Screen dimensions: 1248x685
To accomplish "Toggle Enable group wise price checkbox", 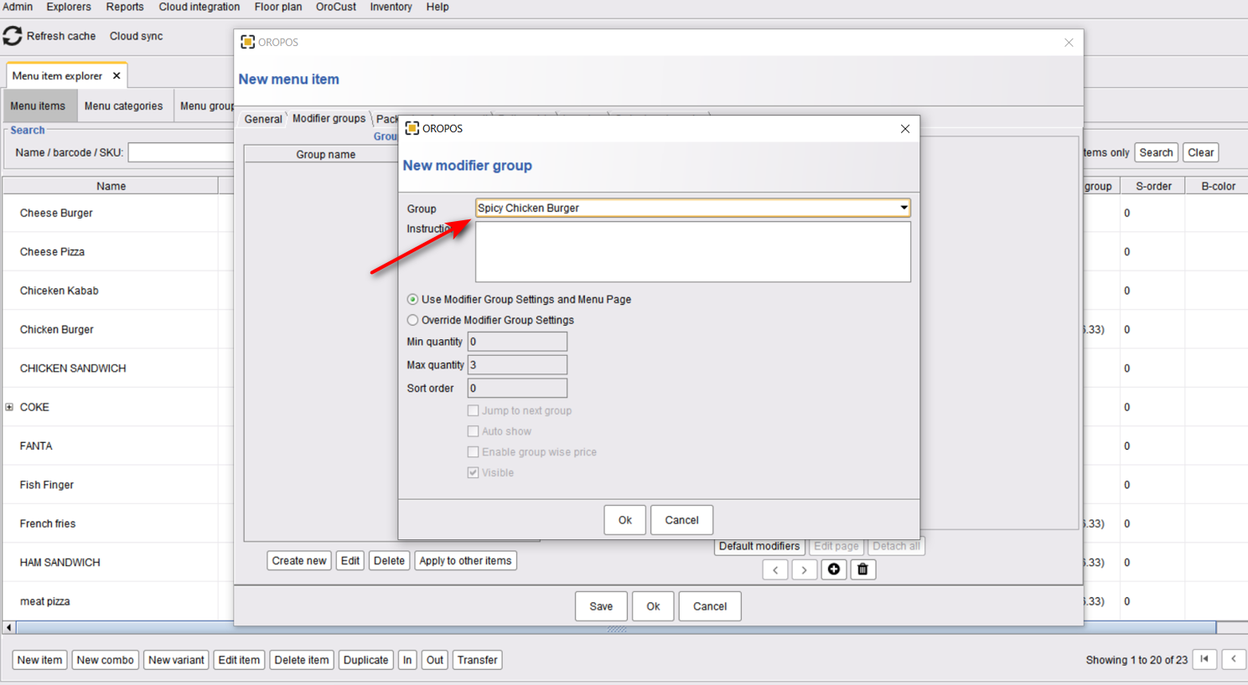I will coord(474,452).
